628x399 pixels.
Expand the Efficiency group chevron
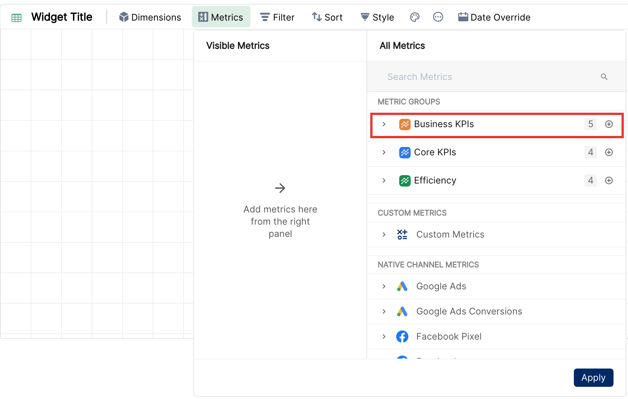384,180
